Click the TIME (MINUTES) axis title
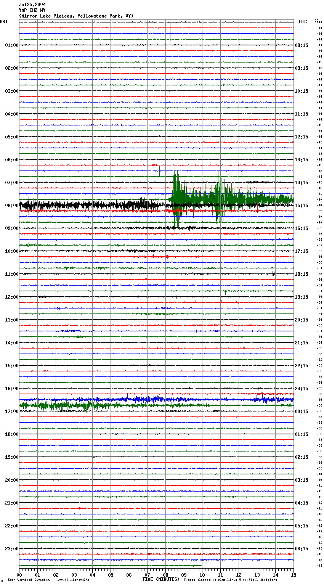This screenshot has width=324, height=585. [x=161, y=579]
